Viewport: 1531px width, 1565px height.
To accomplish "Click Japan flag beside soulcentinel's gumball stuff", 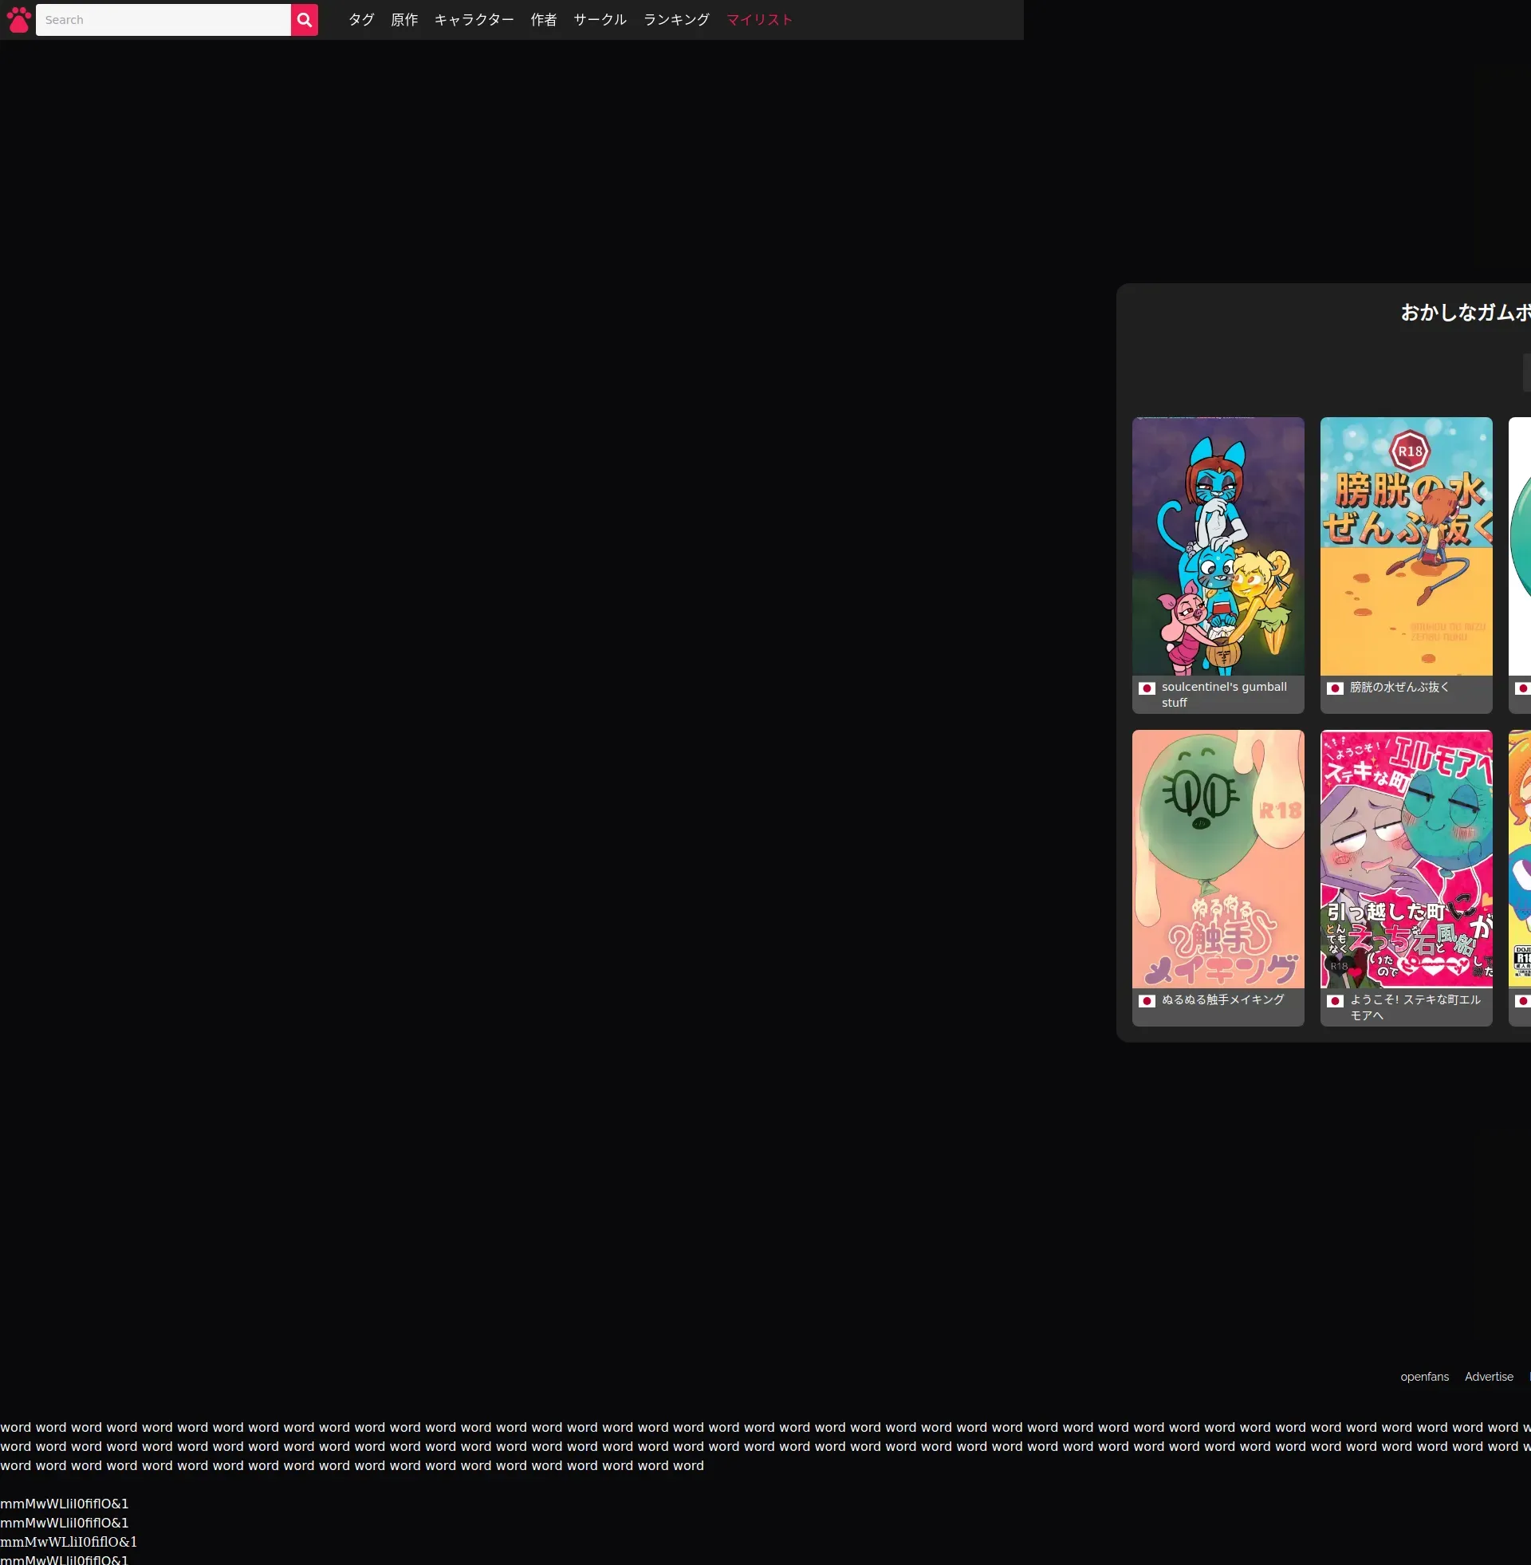I will pos(1147,688).
